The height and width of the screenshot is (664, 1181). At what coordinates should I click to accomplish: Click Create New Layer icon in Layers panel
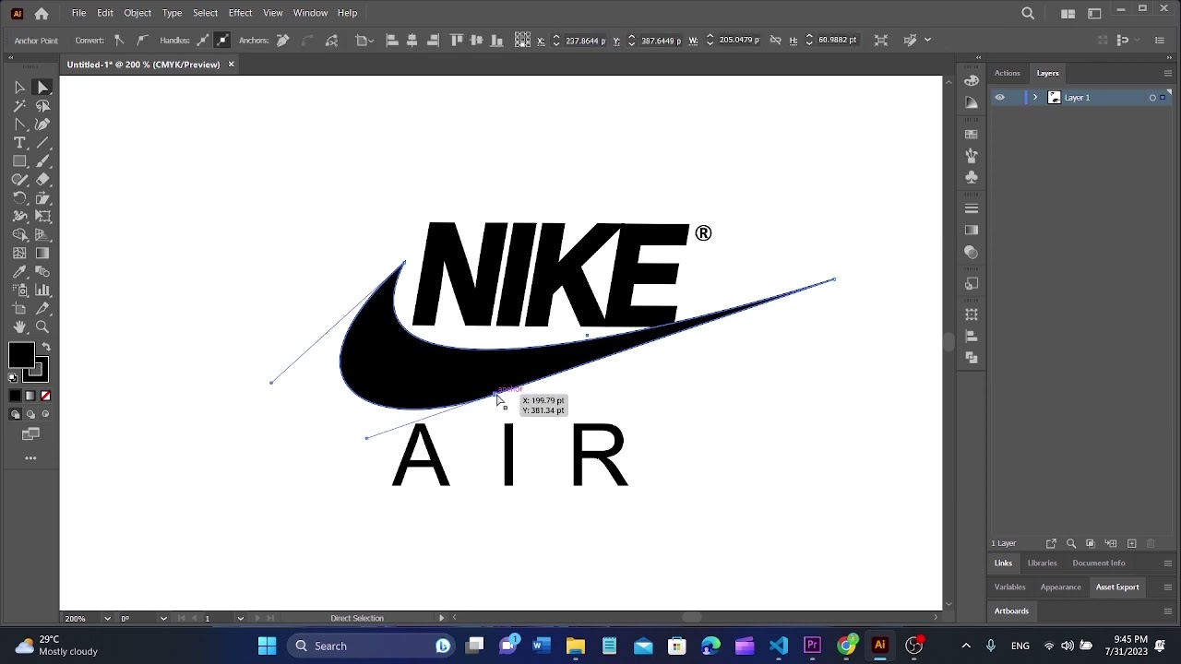1131,543
